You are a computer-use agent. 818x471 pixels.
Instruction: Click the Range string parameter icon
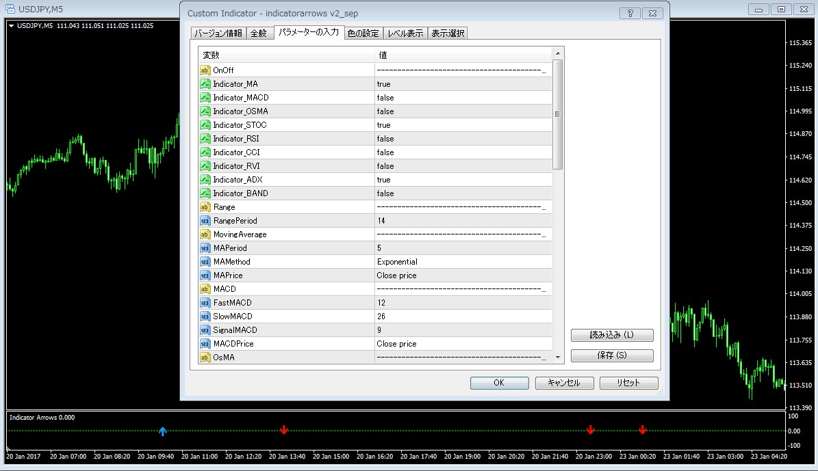point(205,207)
